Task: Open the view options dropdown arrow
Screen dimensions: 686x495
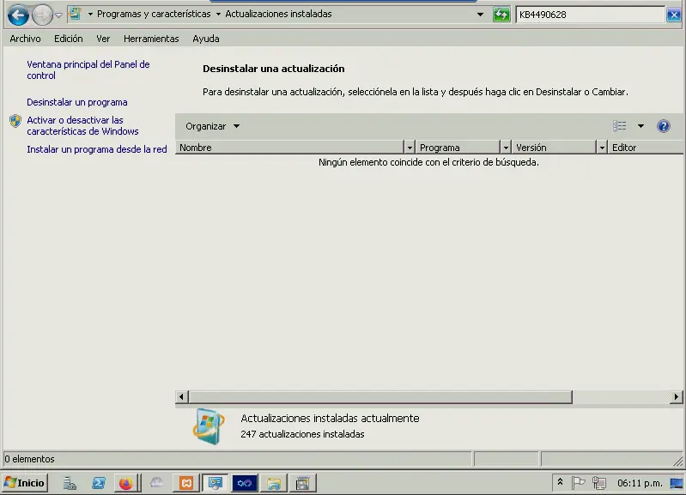Action: pyautogui.click(x=640, y=126)
